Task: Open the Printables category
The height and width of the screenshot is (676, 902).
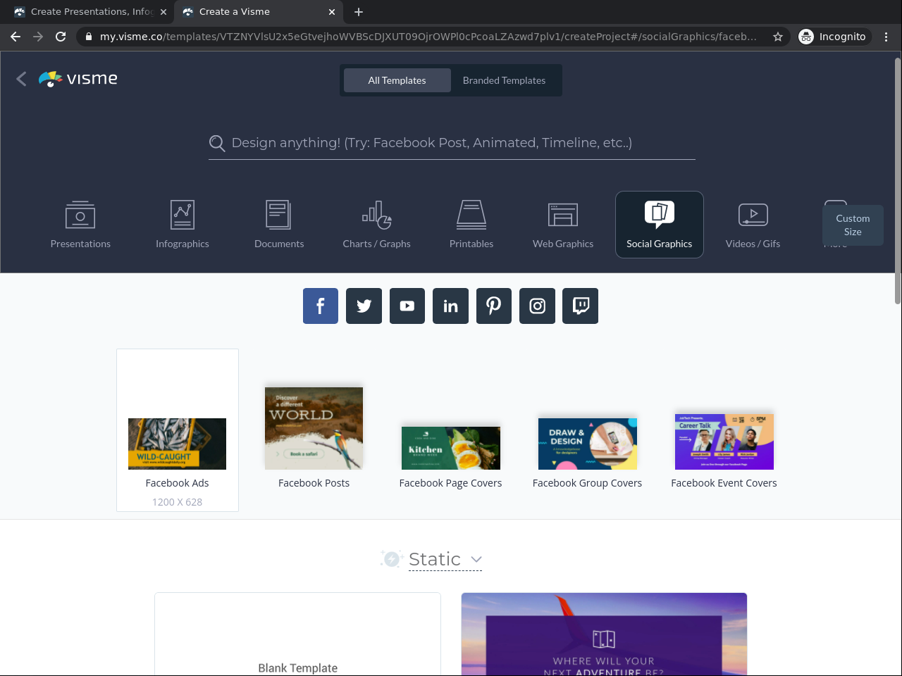Action: tap(471, 225)
